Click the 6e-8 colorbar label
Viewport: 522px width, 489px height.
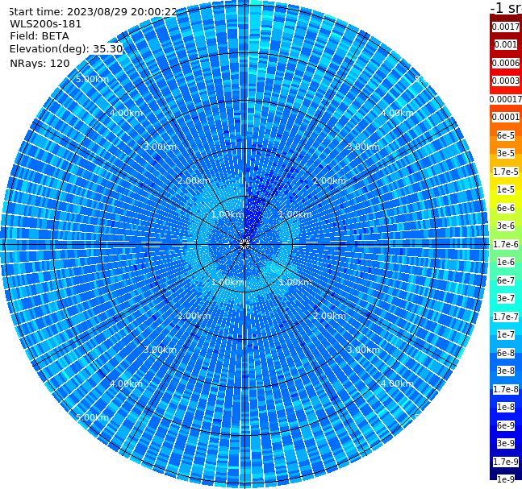505,353
